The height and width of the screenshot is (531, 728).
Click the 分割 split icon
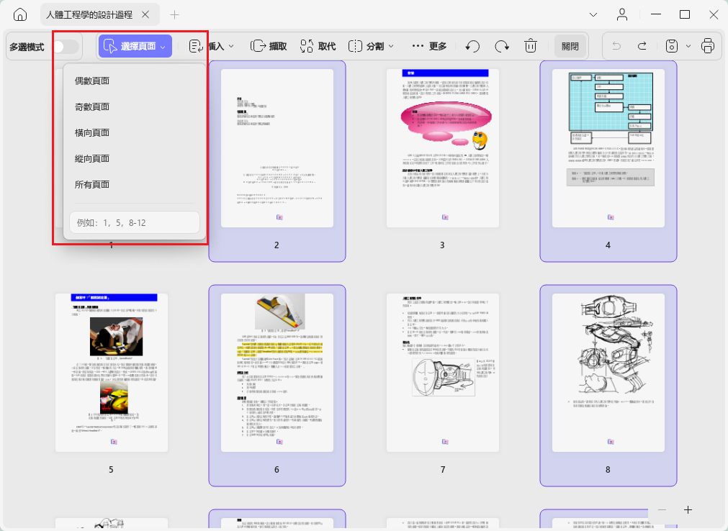355,46
